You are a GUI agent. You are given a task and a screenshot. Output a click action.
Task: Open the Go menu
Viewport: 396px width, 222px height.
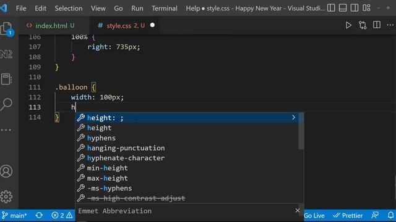(x=118, y=8)
